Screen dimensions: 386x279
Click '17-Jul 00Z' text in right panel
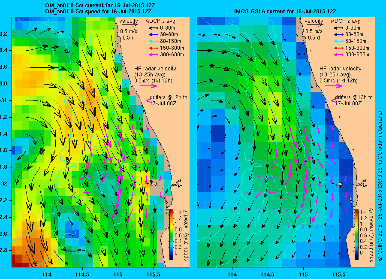349,103
